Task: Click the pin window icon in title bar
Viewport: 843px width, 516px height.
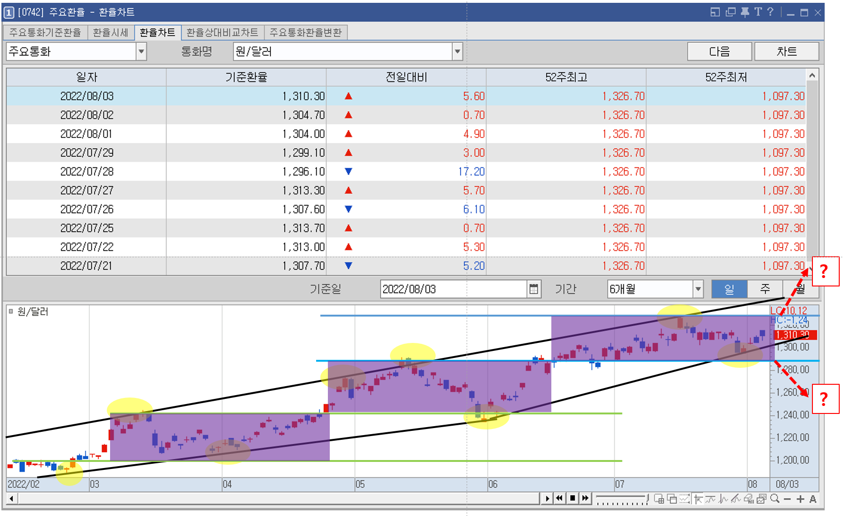Action: coord(745,12)
